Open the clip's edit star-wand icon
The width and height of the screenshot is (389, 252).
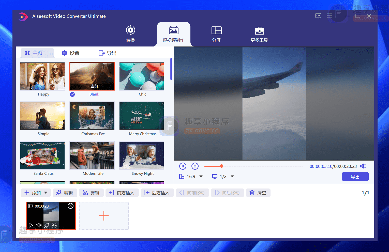[x=47, y=225]
